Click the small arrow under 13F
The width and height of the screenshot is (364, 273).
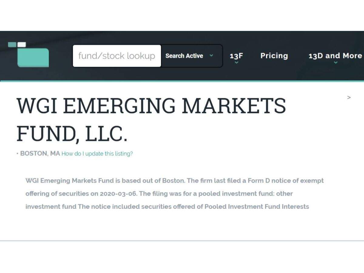point(236,62)
